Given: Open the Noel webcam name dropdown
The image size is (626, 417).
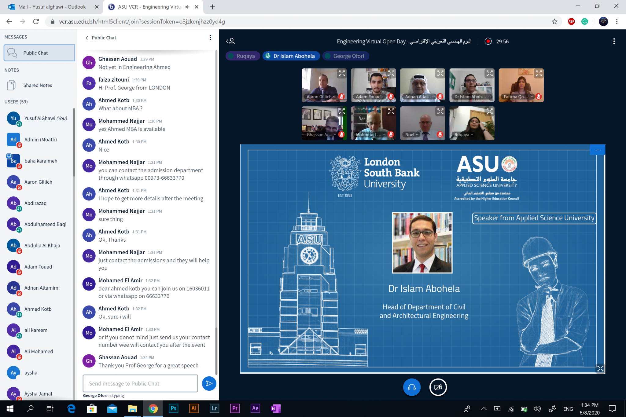Looking at the screenshot, I should coord(411,134).
